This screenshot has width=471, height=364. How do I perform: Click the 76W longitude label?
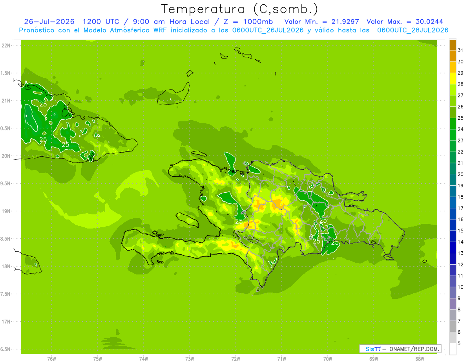(x=51, y=358)
